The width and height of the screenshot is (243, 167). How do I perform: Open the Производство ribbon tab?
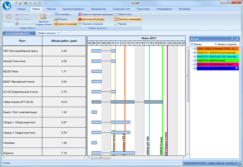[98, 9]
